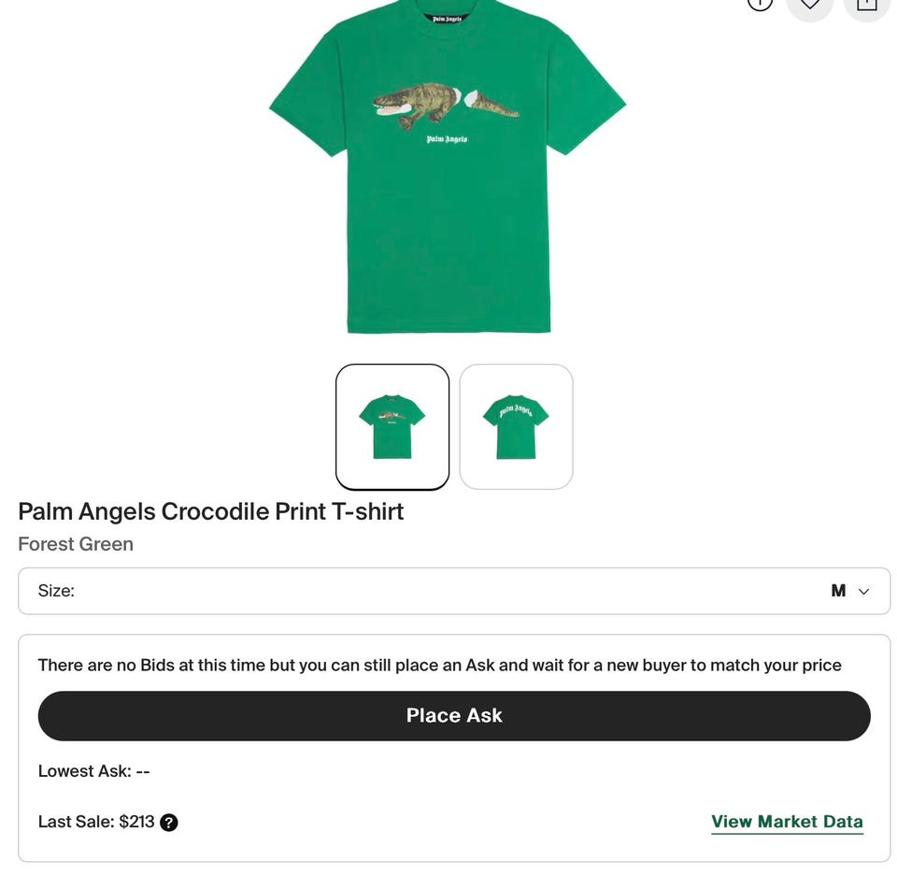Click the Size: label text
Viewport: 897px width, 875px height.
pos(56,591)
